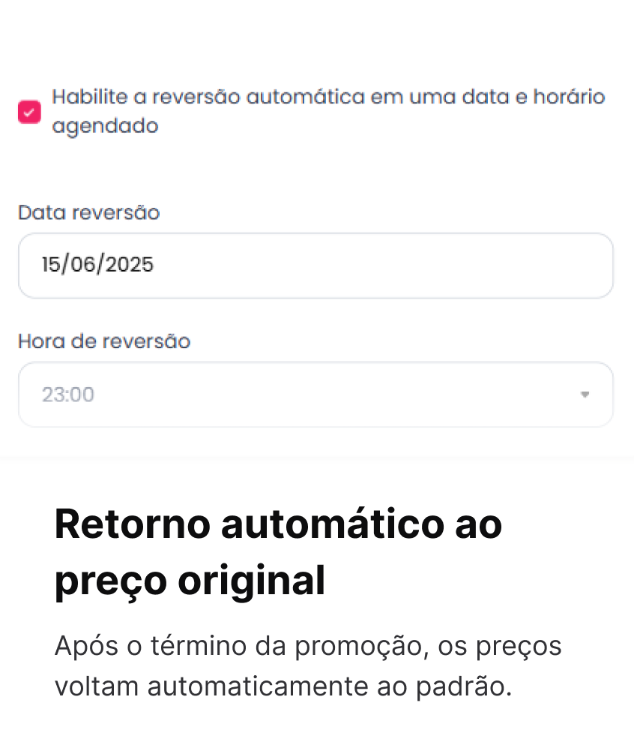Focus the Data reversão date input
This screenshot has width=634, height=745.
coord(315,265)
